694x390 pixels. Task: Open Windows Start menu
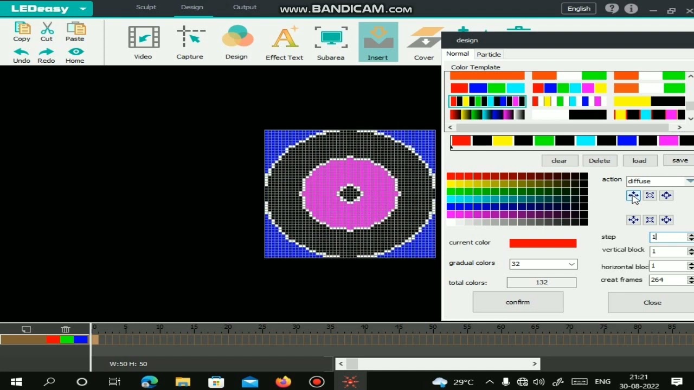pos(16,382)
